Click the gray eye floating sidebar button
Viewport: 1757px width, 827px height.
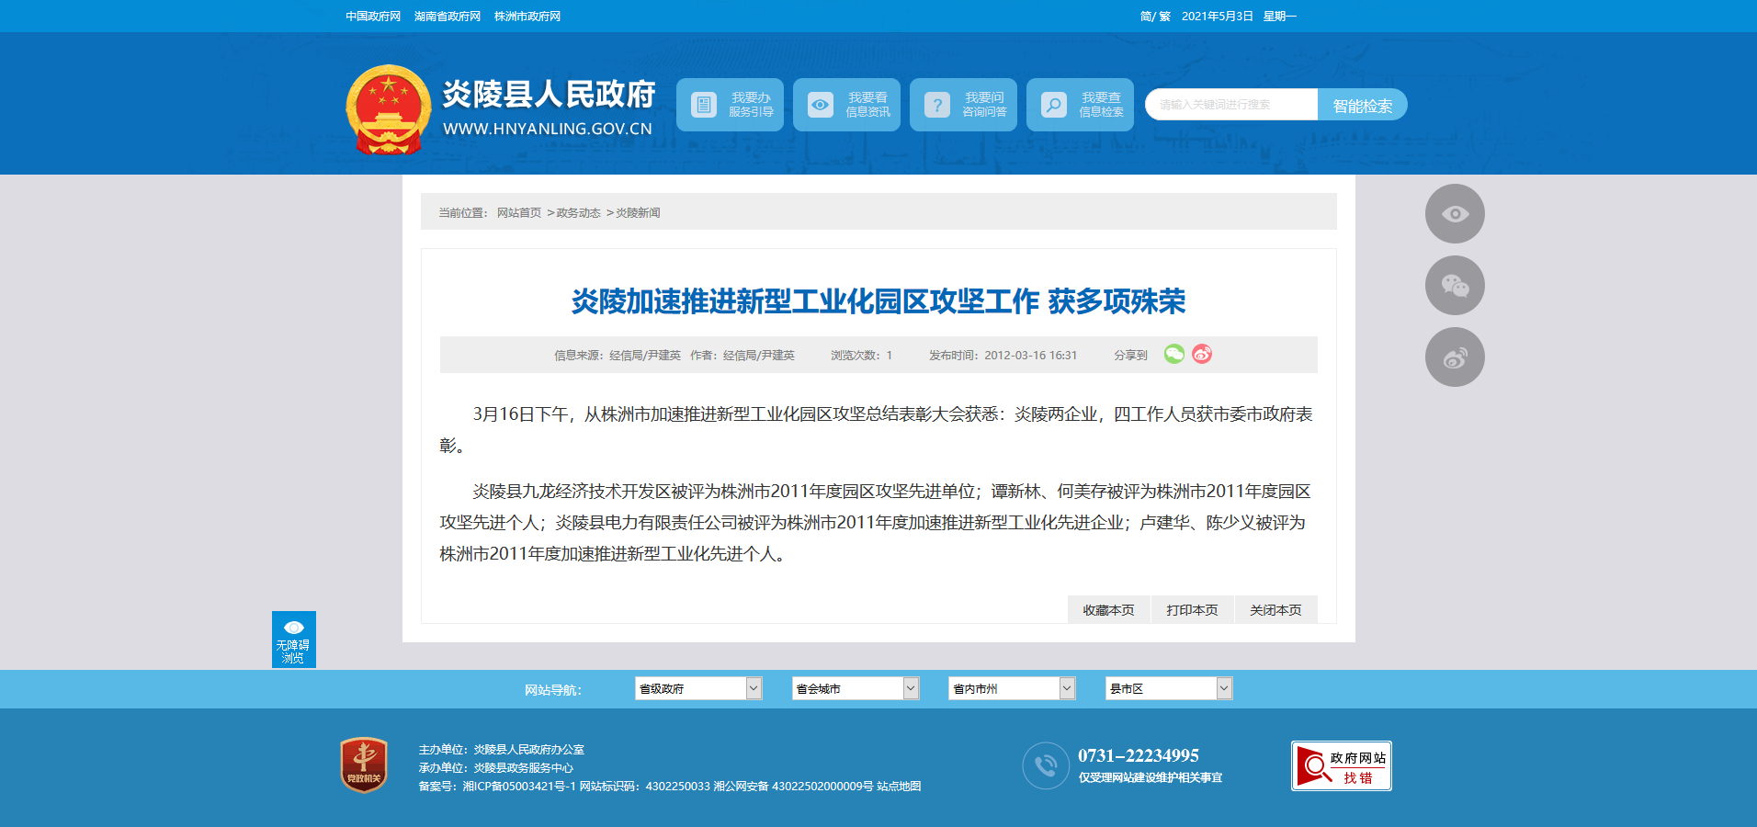tap(1454, 214)
